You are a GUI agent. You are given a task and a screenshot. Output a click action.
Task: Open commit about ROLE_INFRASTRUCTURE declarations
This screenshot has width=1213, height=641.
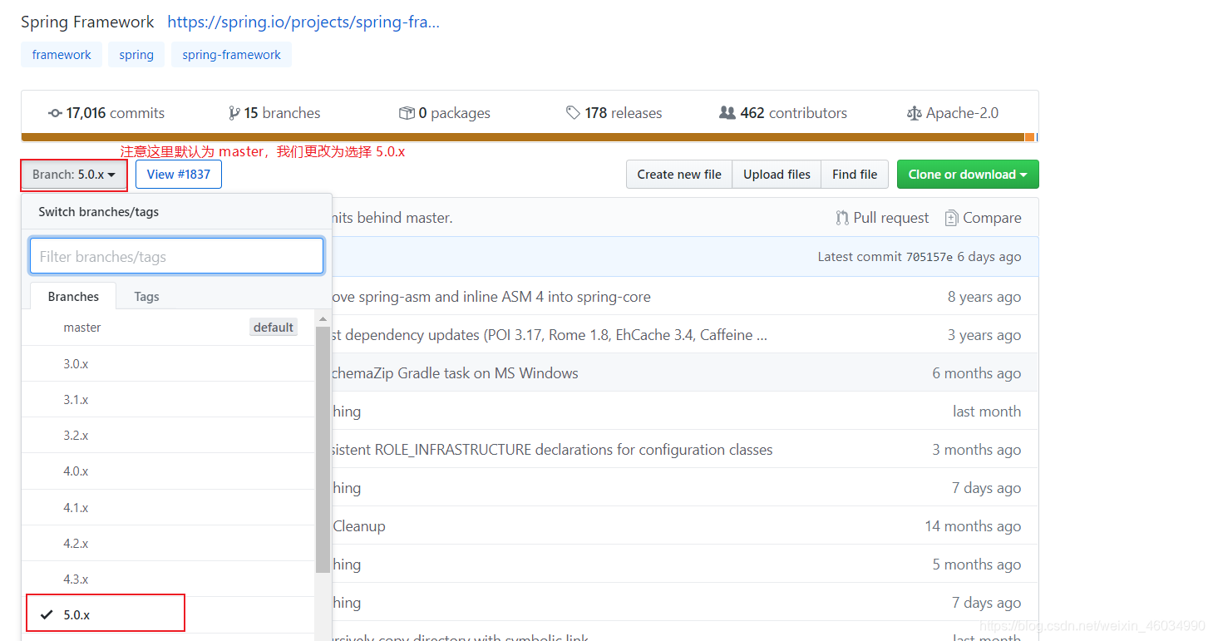tap(552, 450)
